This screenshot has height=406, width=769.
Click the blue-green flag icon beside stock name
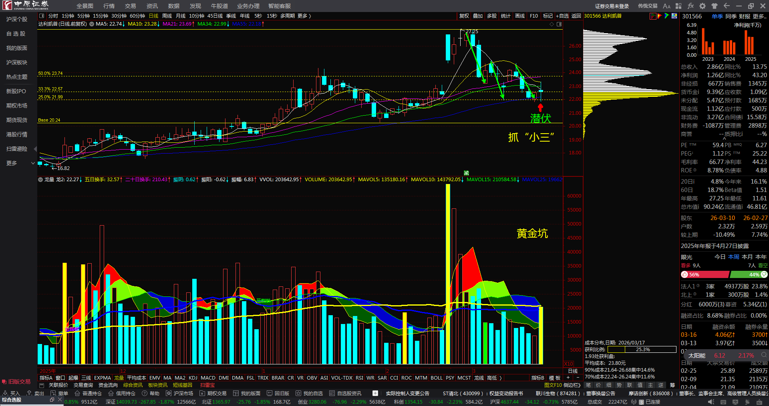coord(667,16)
